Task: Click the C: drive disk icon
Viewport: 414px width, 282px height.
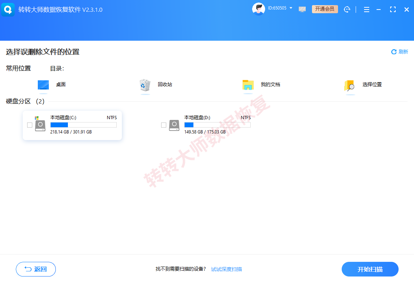Action: tap(40, 125)
